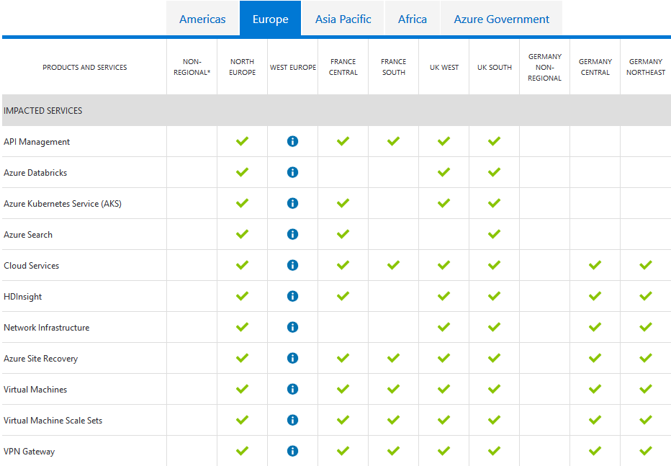Click the checkmark for AKS in Germany Northeast
Screen dimensions: 671x466
tap(645, 203)
